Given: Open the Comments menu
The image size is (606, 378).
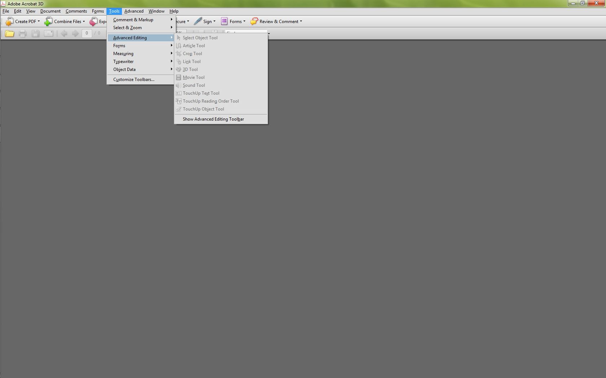Looking at the screenshot, I should (x=76, y=11).
